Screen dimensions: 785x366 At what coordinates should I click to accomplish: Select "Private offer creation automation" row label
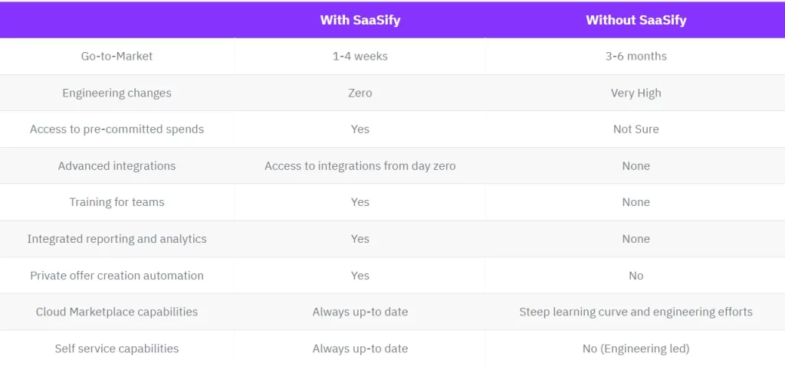(x=117, y=276)
